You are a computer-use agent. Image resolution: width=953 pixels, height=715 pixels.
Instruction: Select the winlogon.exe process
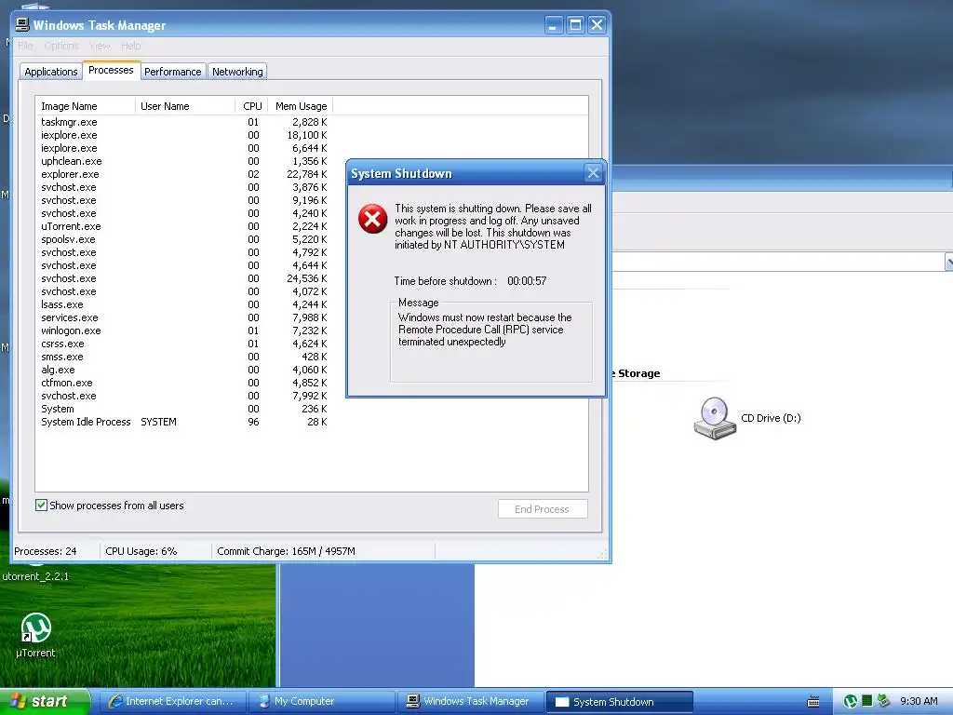[x=183, y=331]
